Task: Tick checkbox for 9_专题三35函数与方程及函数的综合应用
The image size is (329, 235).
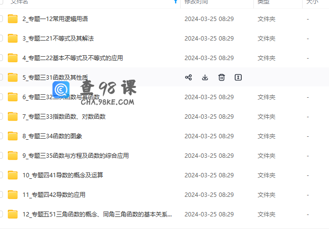Action: click(1, 155)
